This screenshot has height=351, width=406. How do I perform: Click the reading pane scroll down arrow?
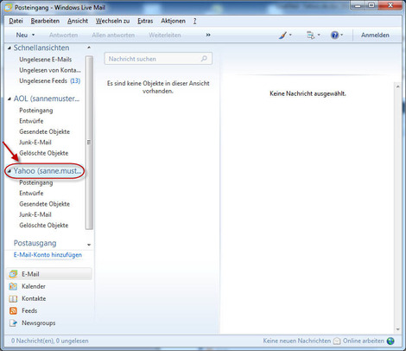point(398,329)
